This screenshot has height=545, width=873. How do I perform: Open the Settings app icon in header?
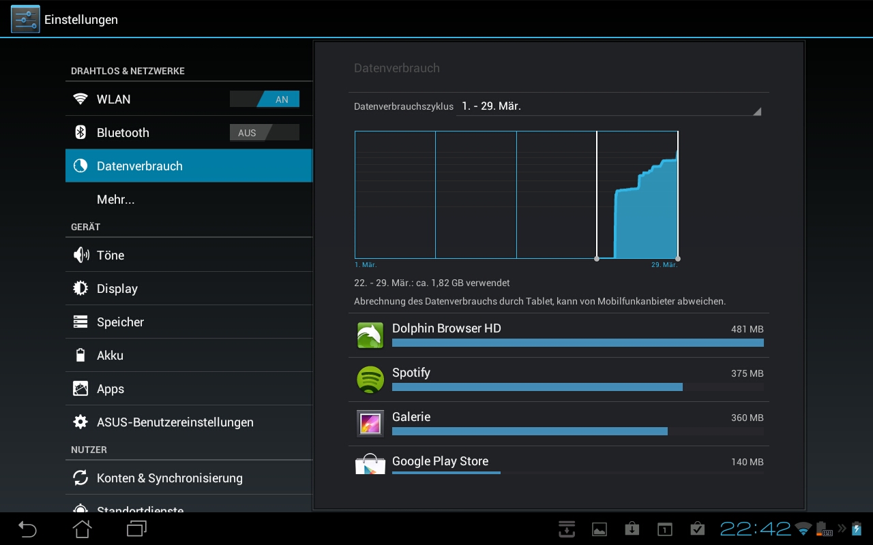click(25, 19)
